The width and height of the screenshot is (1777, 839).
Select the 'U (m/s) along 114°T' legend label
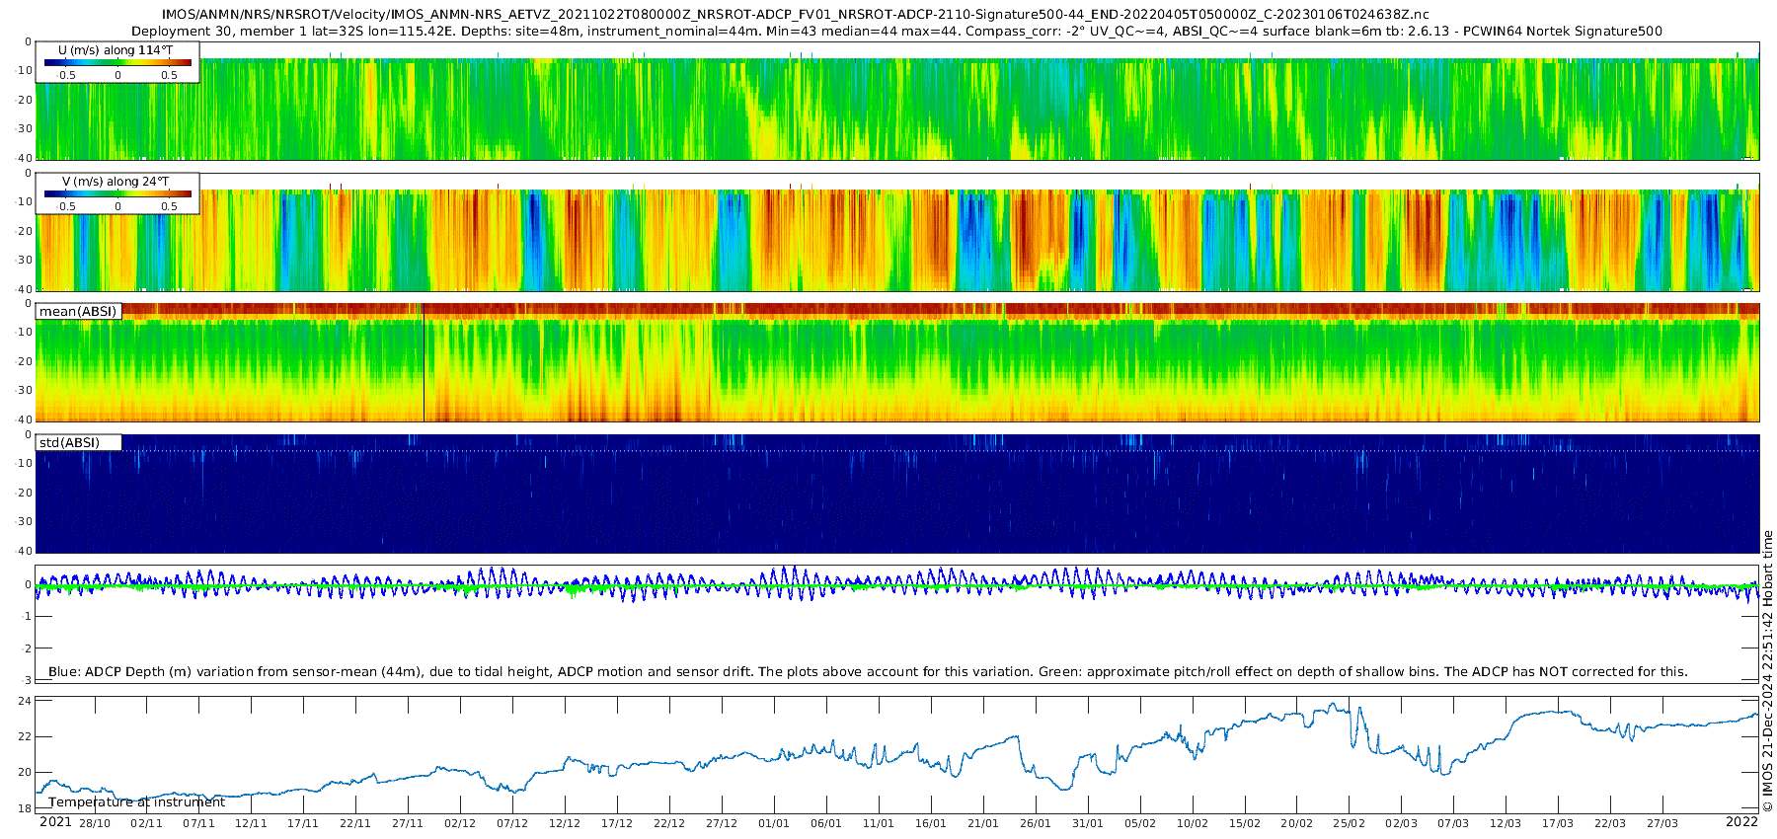(116, 50)
